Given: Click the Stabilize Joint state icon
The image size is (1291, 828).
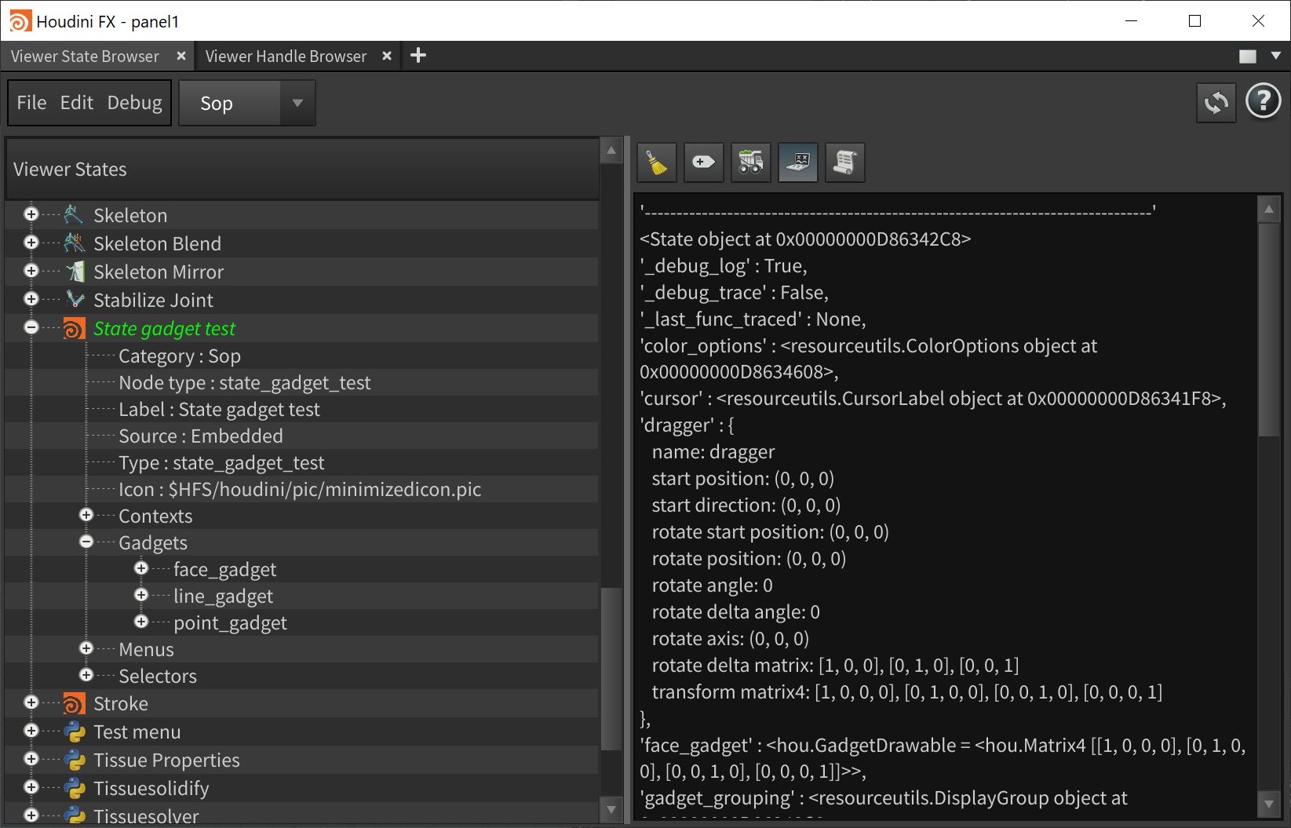Looking at the screenshot, I should pyautogui.click(x=75, y=300).
